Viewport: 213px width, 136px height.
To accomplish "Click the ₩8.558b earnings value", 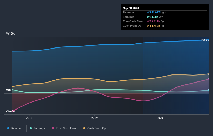I will 153,17.
